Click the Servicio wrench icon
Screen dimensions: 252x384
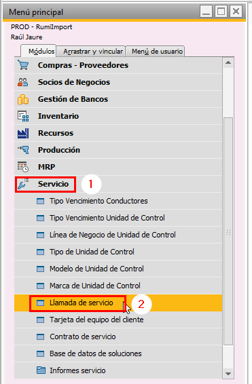point(23,184)
